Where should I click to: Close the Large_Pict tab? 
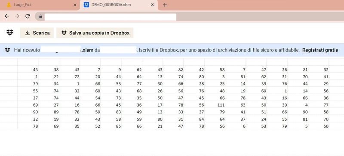(x=75, y=5)
